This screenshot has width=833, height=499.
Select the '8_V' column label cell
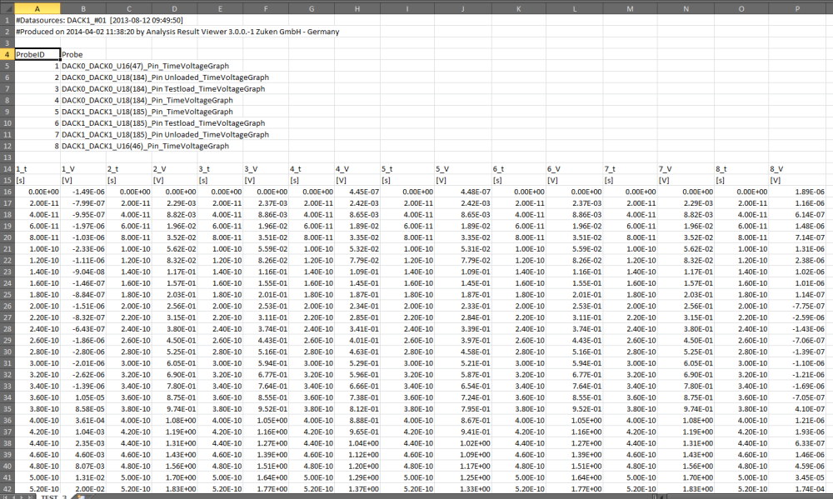[x=797, y=169]
